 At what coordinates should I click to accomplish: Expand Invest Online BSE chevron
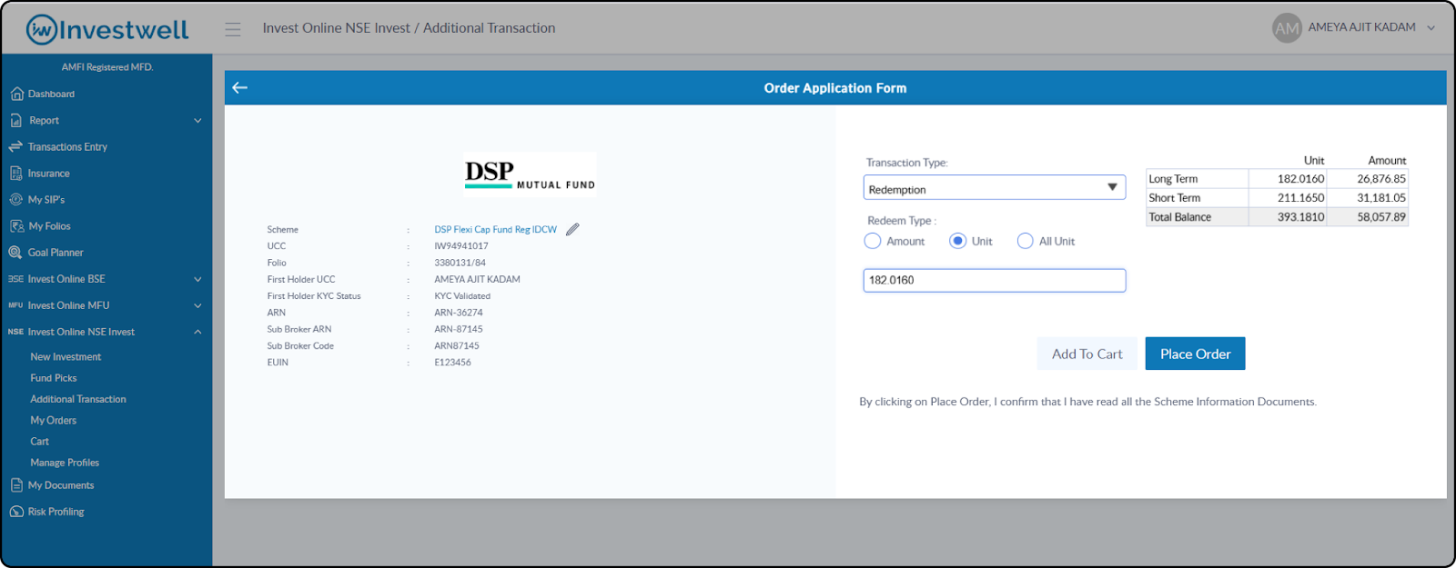[x=197, y=279]
